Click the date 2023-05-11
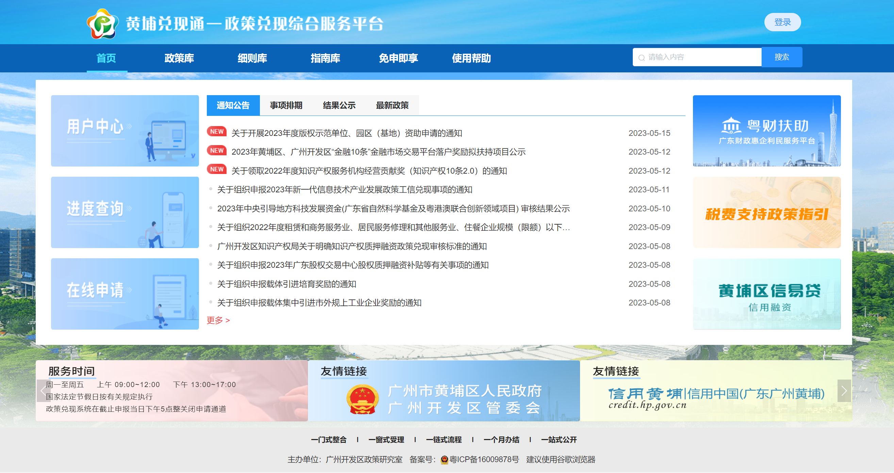 pyautogui.click(x=649, y=190)
